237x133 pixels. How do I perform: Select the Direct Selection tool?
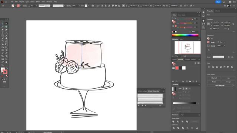(6, 24)
